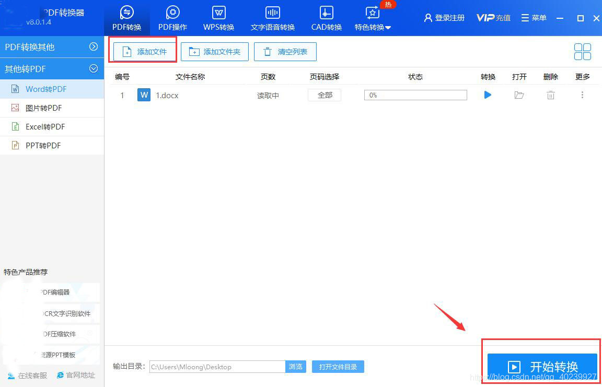Open PPT模板 resource link

[x=51, y=355]
